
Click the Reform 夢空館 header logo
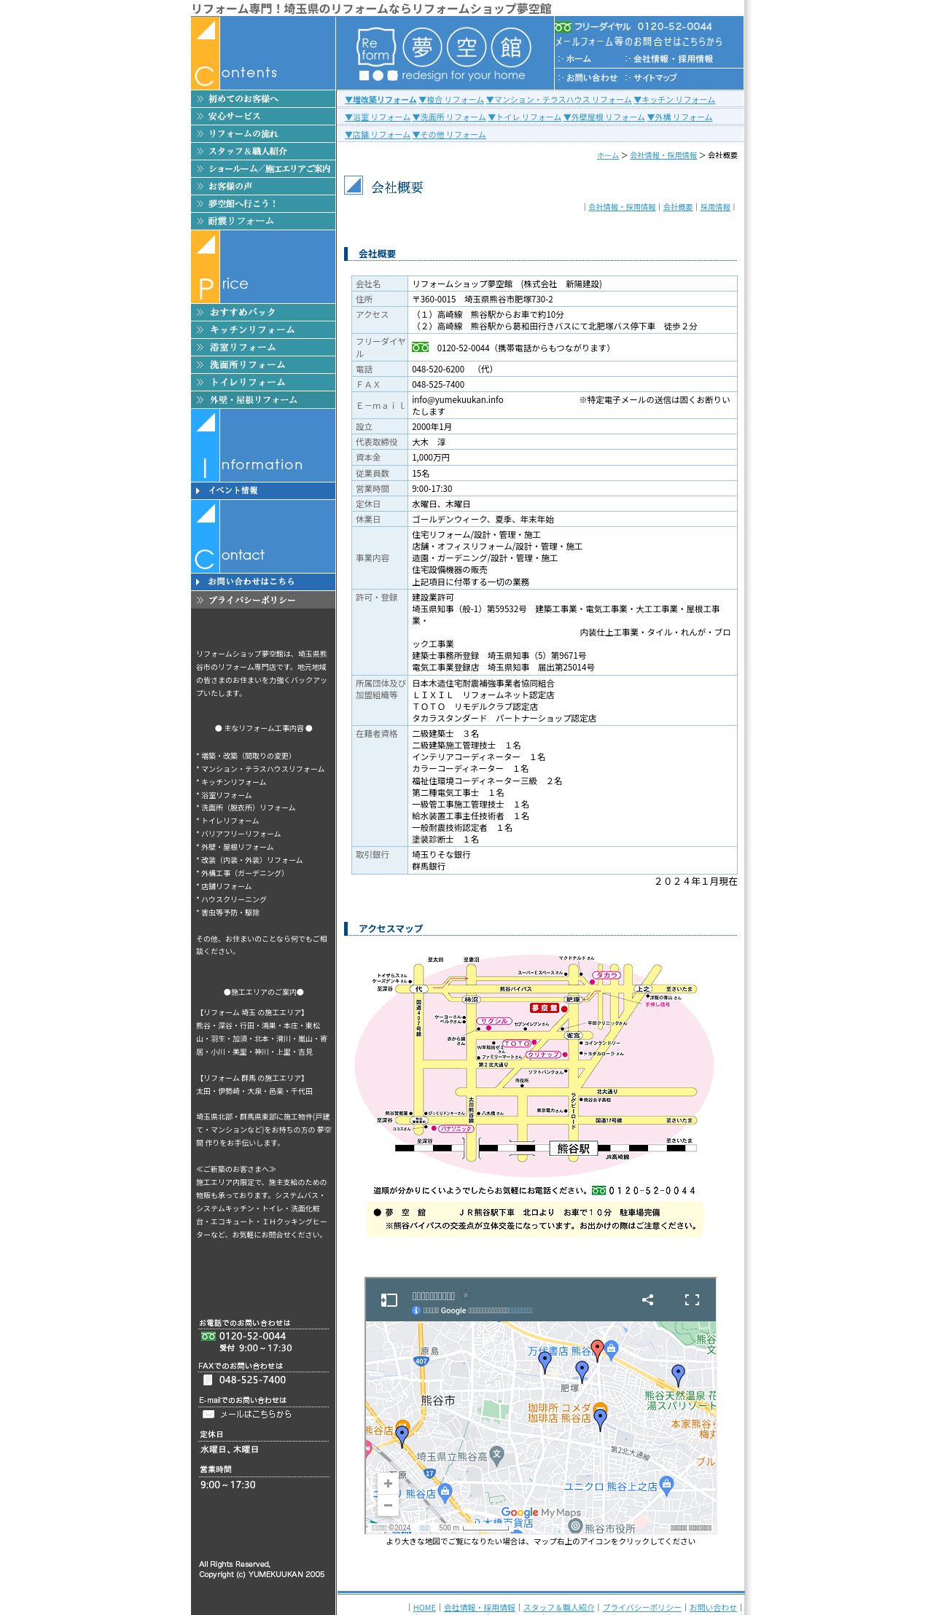click(444, 53)
